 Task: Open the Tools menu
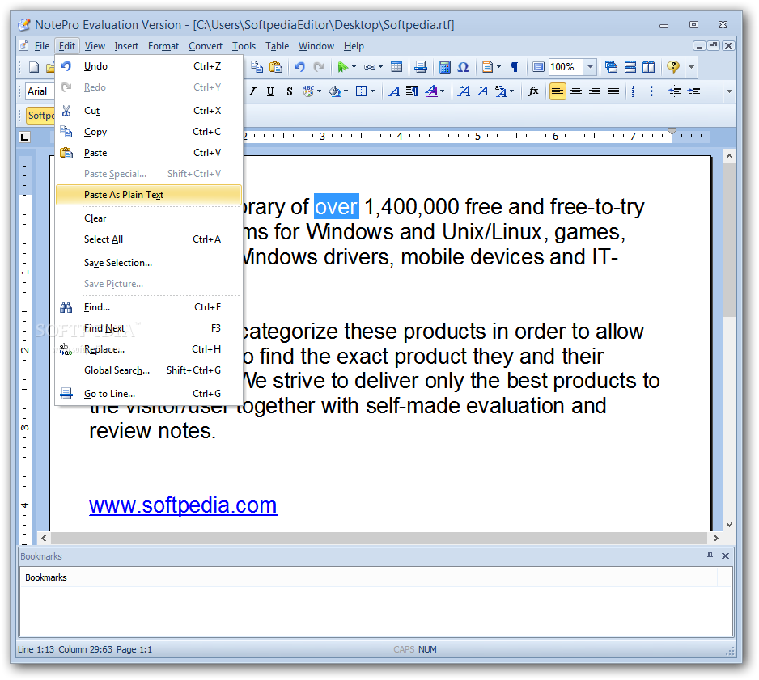244,46
